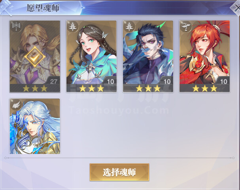
Task: Click the 选择魂师 button
Action: [x=119, y=172]
